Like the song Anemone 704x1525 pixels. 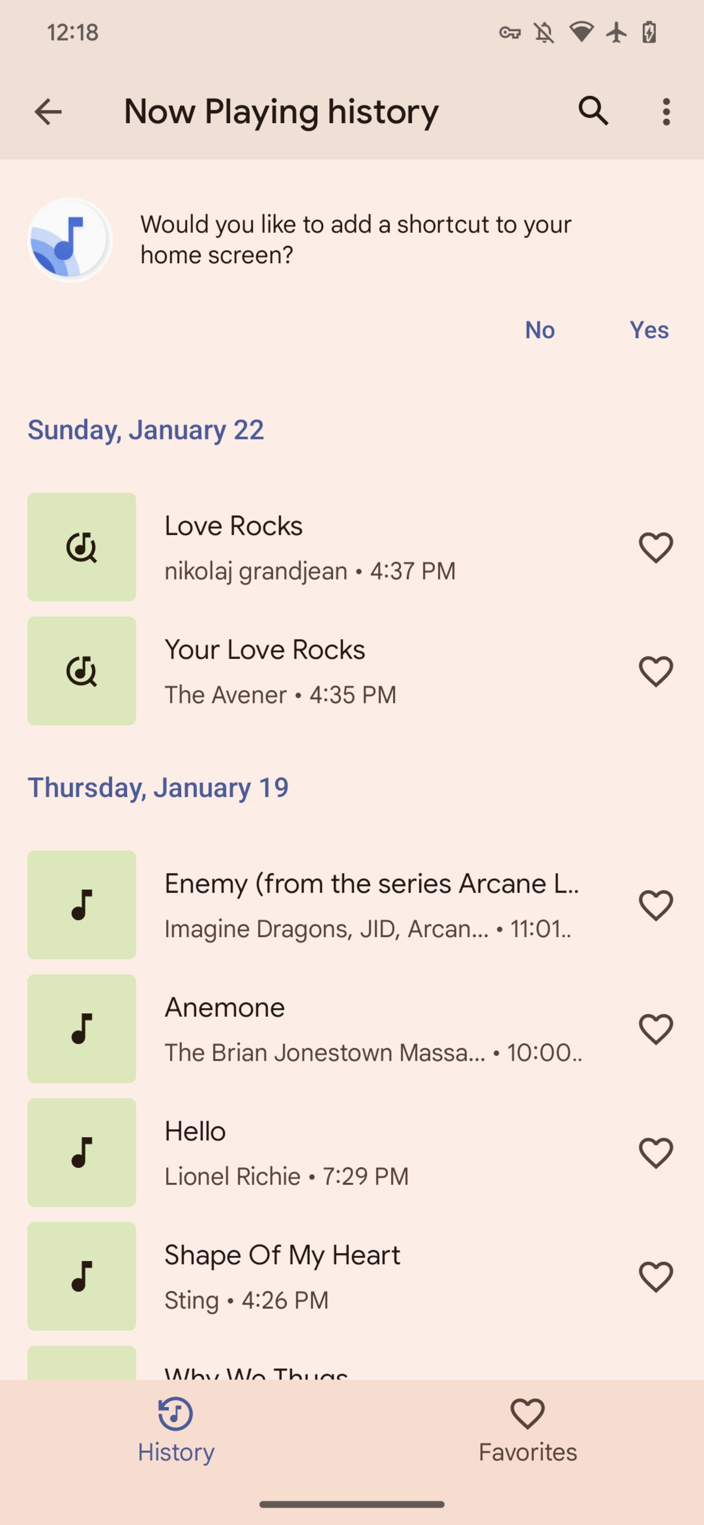coord(656,1029)
